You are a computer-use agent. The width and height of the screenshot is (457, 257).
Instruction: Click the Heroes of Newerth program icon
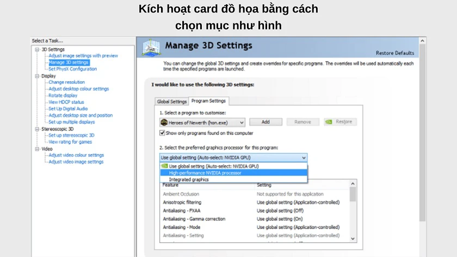point(164,123)
